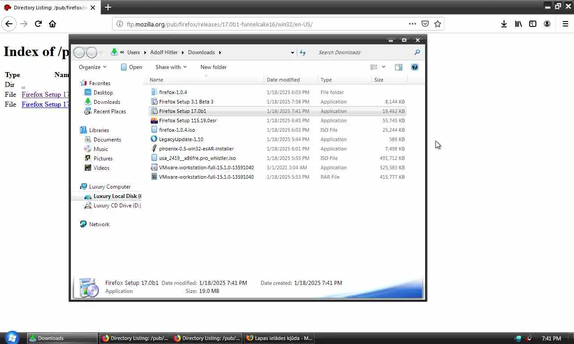
Task: Go back in the Firefox browser
Action: tap(9, 24)
